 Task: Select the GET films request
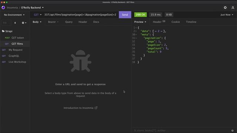coord(15,44)
